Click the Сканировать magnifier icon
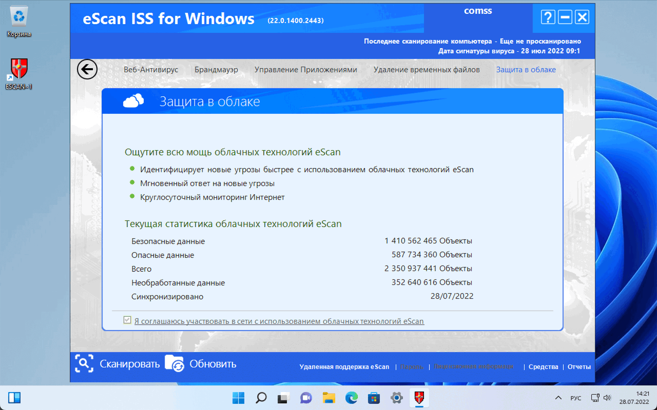 (x=84, y=364)
